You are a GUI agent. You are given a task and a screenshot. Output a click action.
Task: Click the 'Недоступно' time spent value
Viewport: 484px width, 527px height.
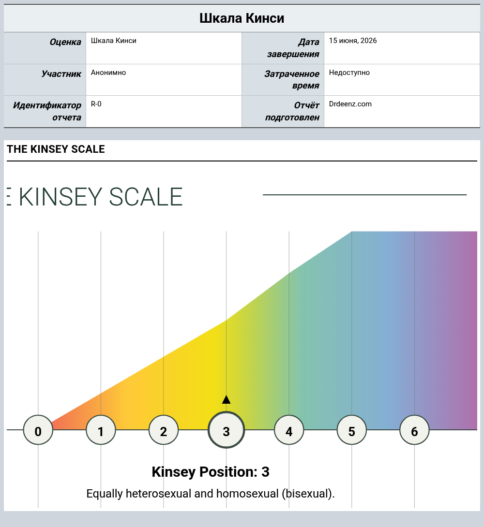click(x=349, y=73)
